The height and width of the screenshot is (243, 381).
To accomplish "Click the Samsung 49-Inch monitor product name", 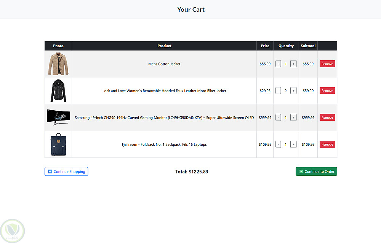I will click(x=164, y=118).
